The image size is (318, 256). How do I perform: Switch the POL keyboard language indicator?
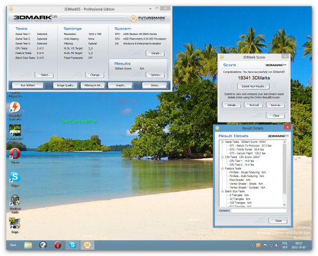(x=285, y=245)
